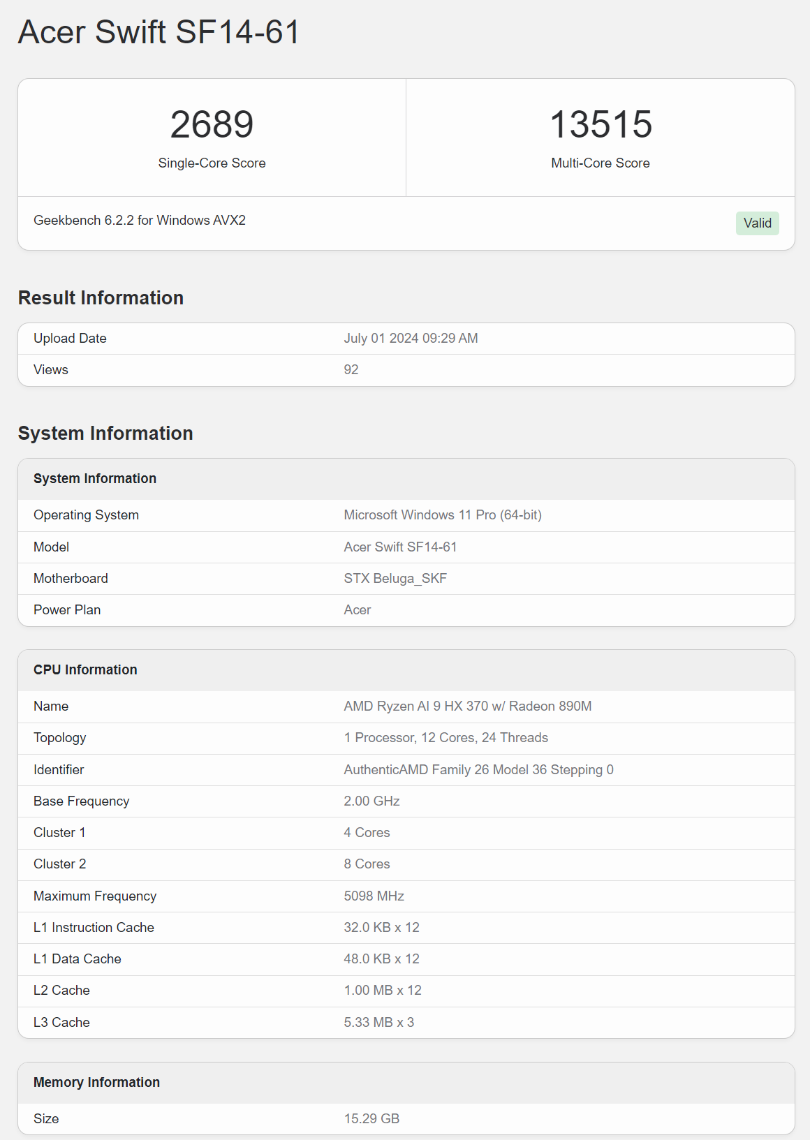Screen dimensions: 810x1140
Task: Click the motherboard value STX Beluga_SKF
Action: (x=395, y=579)
